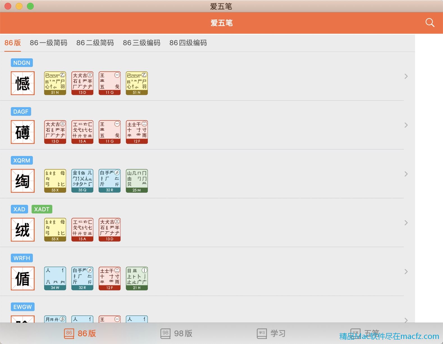Select the 循 character tile
Viewport: 443px width, 344px height.
pyautogui.click(x=23, y=278)
